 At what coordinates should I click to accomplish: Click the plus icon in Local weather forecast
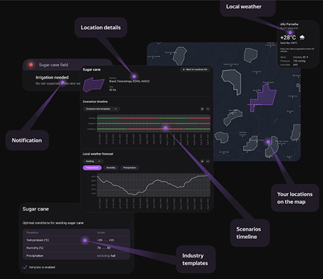(x=202, y=161)
